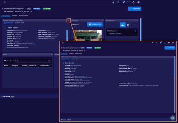The width and height of the screenshot is (178, 123).
Task: Open hamburger menu in the expanded view
Action: pyautogui.click(x=63, y=43)
